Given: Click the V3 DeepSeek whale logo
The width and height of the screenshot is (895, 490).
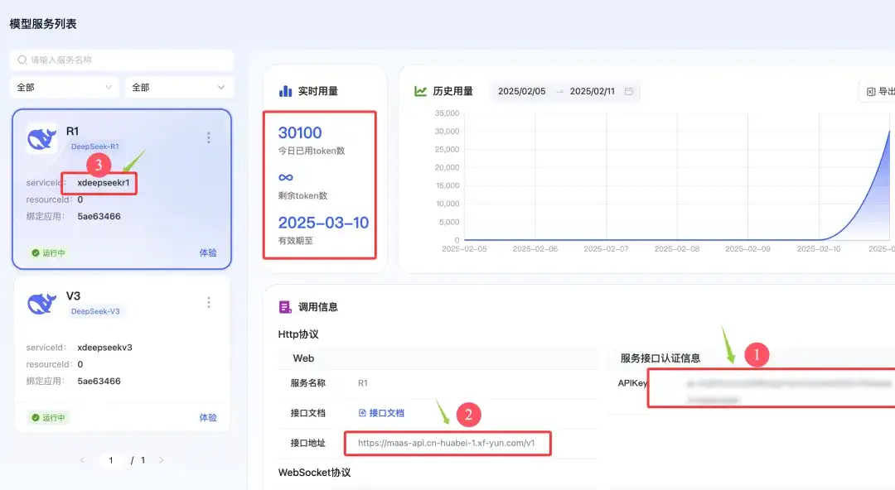Looking at the screenshot, I should [x=42, y=304].
